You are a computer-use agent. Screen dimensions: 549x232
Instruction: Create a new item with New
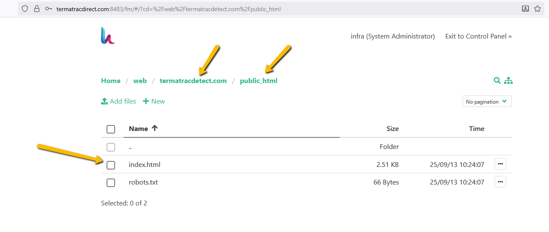tap(154, 101)
